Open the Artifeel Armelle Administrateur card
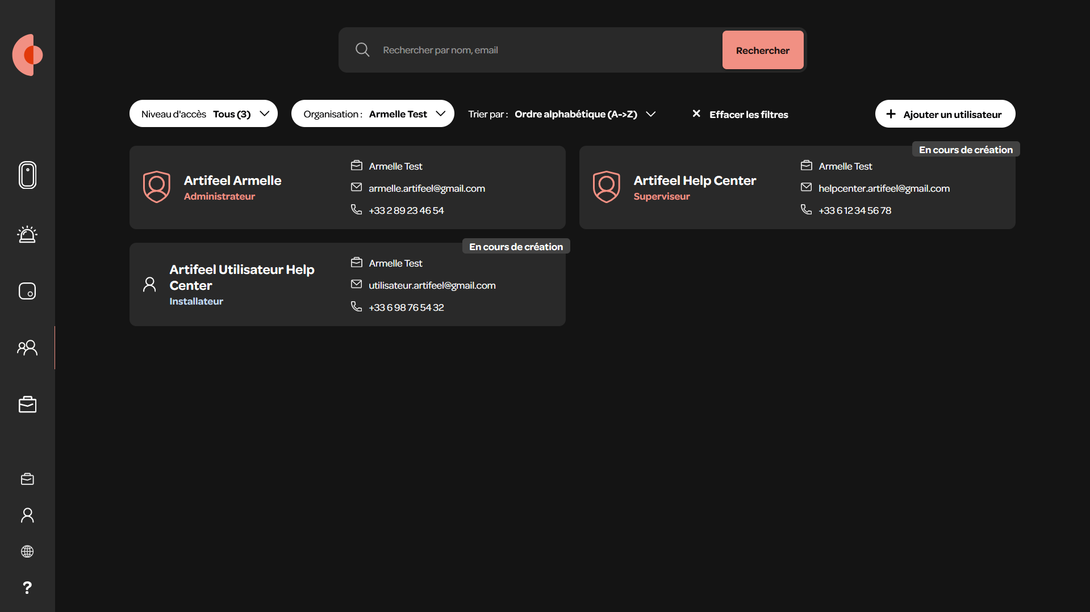The height and width of the screenshot is (612, 1090). coord(348,188)
